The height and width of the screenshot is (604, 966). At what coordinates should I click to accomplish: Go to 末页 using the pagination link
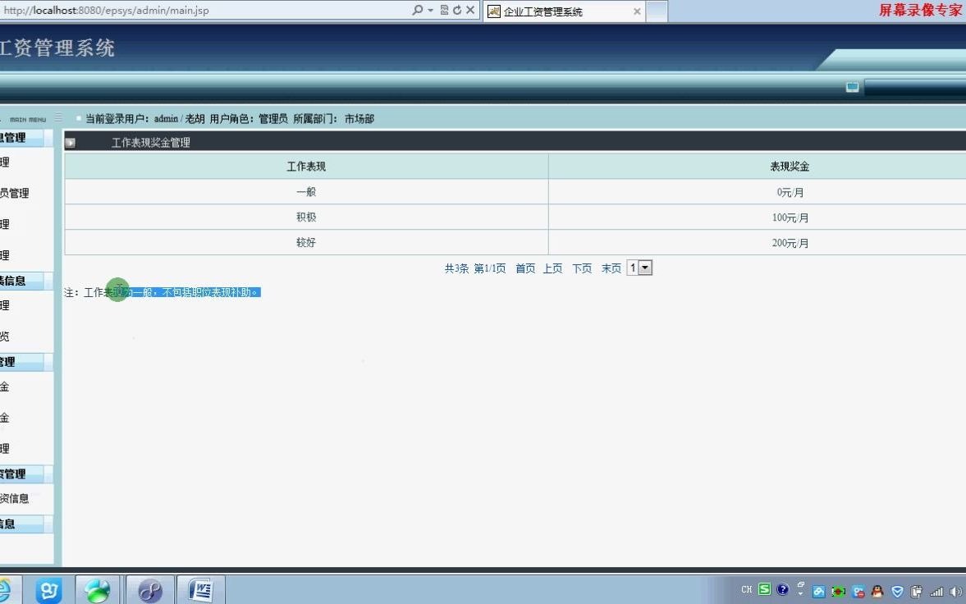coord(611,268)
